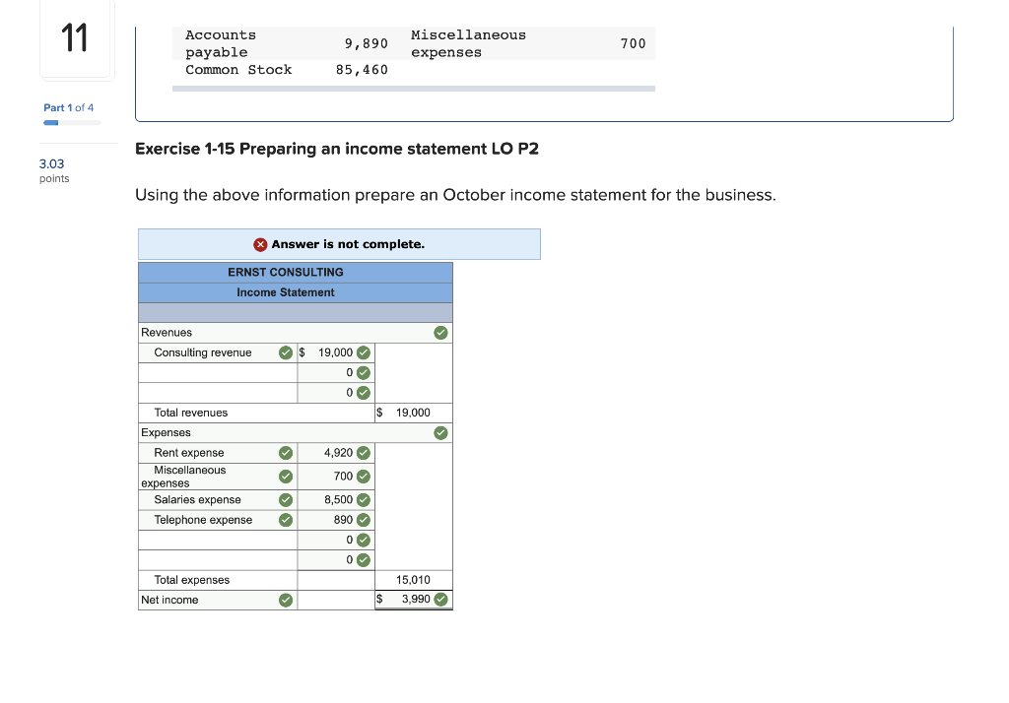Click the green check next to the 4,920 amount
This screenshot has height=703, width=1009.
364,453
